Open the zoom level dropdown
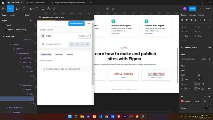The height and width of the screenshot is (120, 213). point(208,9)
